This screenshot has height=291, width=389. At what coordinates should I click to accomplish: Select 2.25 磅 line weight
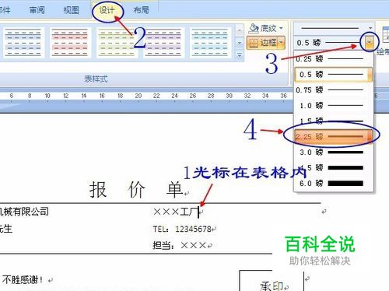pyautogui.click(x=334, y=136)
